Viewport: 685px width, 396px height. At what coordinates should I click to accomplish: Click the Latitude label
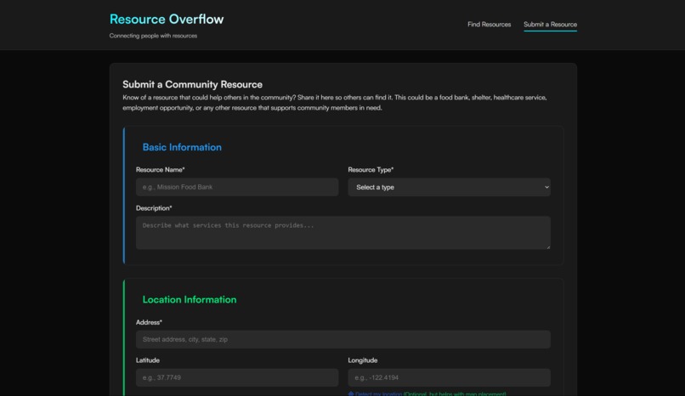(x=148, y=360)
